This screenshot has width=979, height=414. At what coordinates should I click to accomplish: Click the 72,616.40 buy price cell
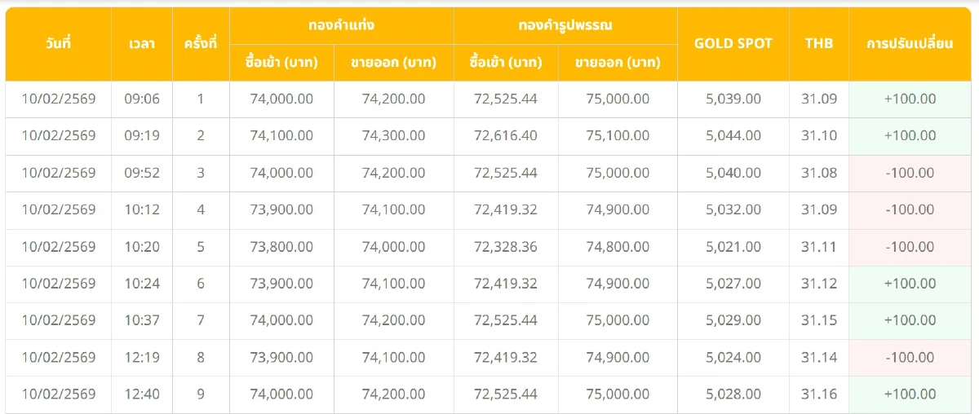click(505, 136)
